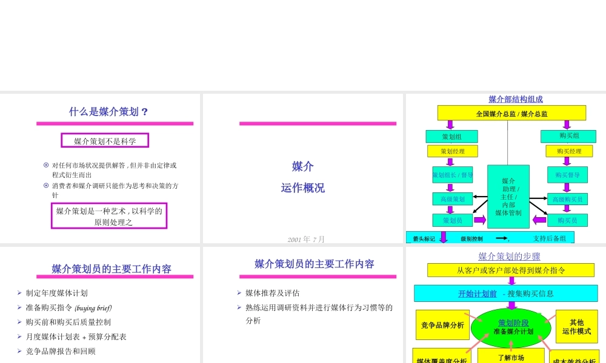
Task: Select the '运作概况' heading text
Action: click(302, 188)
